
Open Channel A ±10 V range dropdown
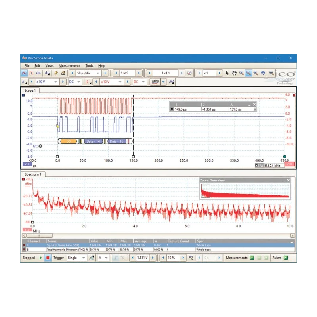pos(55,82)
